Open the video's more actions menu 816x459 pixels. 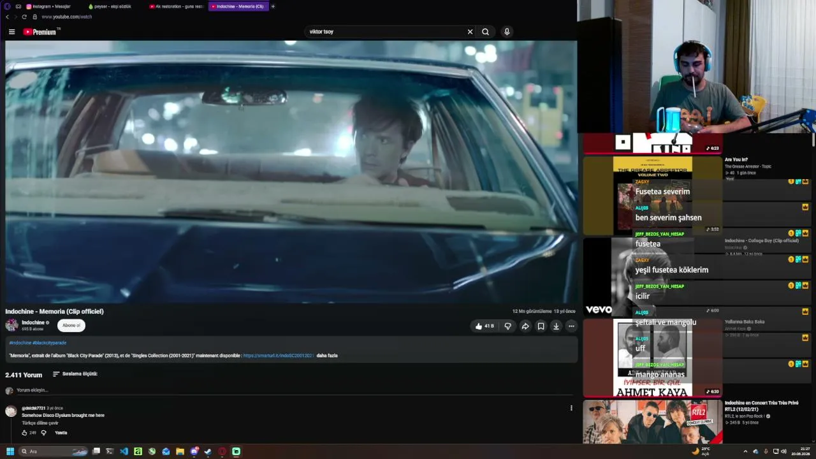tap(571, 326)
